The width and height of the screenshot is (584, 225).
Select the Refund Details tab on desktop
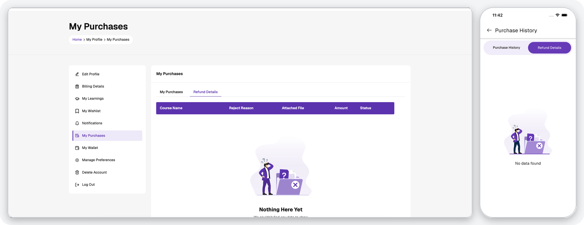[x=206, y=92]
